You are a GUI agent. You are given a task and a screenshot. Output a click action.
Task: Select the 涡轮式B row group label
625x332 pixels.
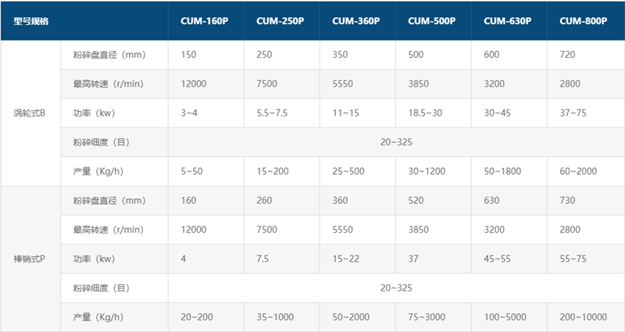pos(30,111)
